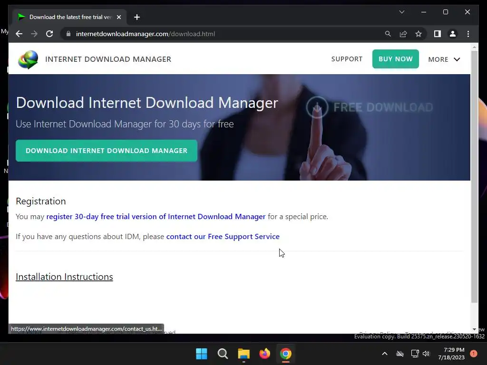Screen dimensions: 487x365
Task: Close the Download the latest free trial tab
Action: (x=118, y=17)
